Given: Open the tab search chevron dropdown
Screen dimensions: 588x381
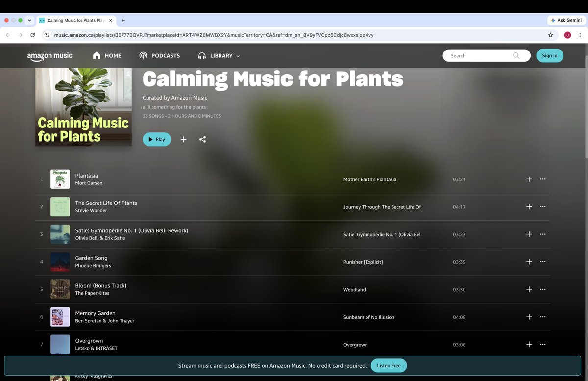Looking at the screenshot, I should (29, 20).
